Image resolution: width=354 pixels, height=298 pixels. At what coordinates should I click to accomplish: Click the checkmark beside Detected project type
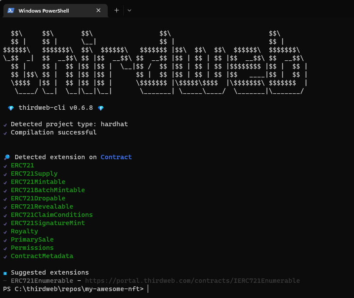(x=4, y=124)
